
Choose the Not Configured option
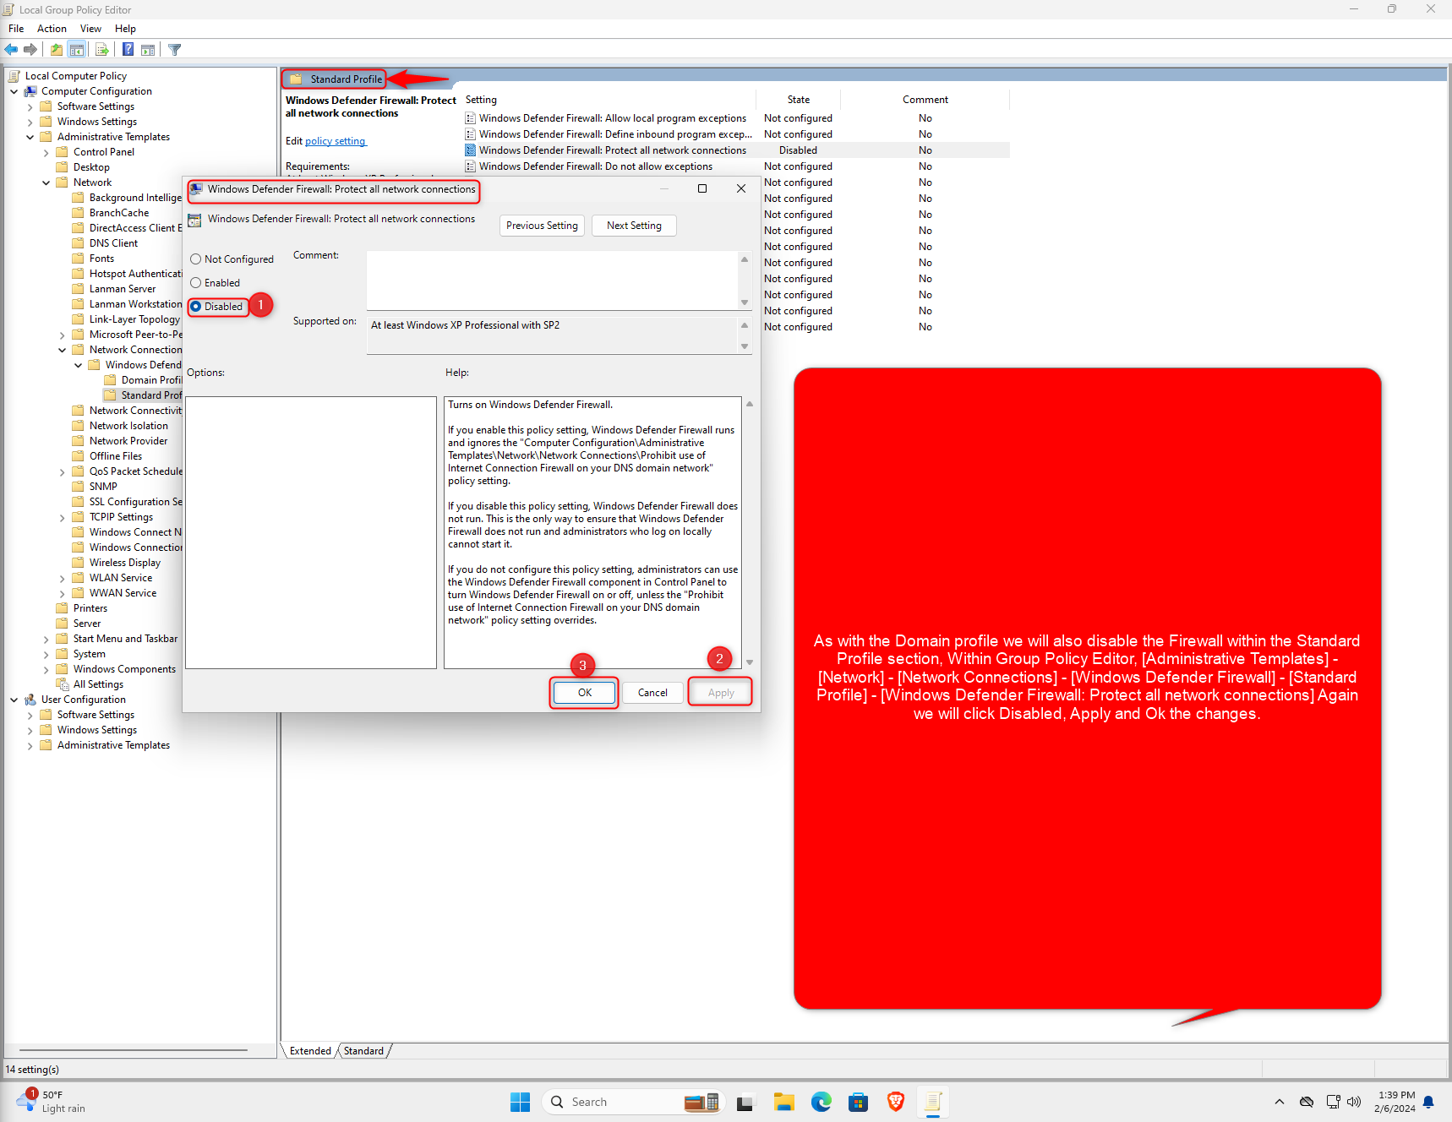pos(196,259)
